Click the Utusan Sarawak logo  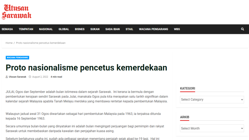(16, 12)
